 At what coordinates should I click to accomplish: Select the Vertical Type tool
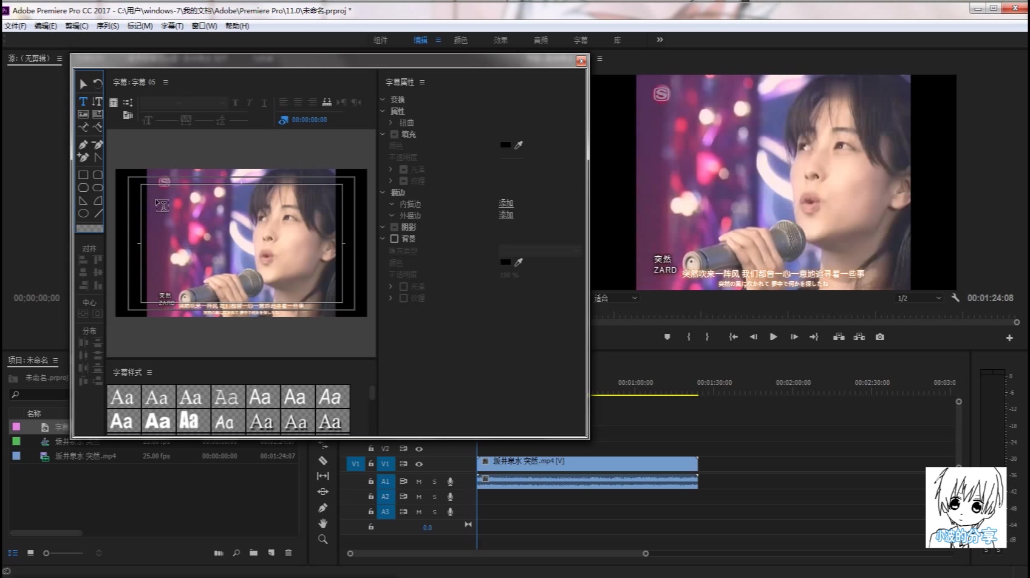97,101
